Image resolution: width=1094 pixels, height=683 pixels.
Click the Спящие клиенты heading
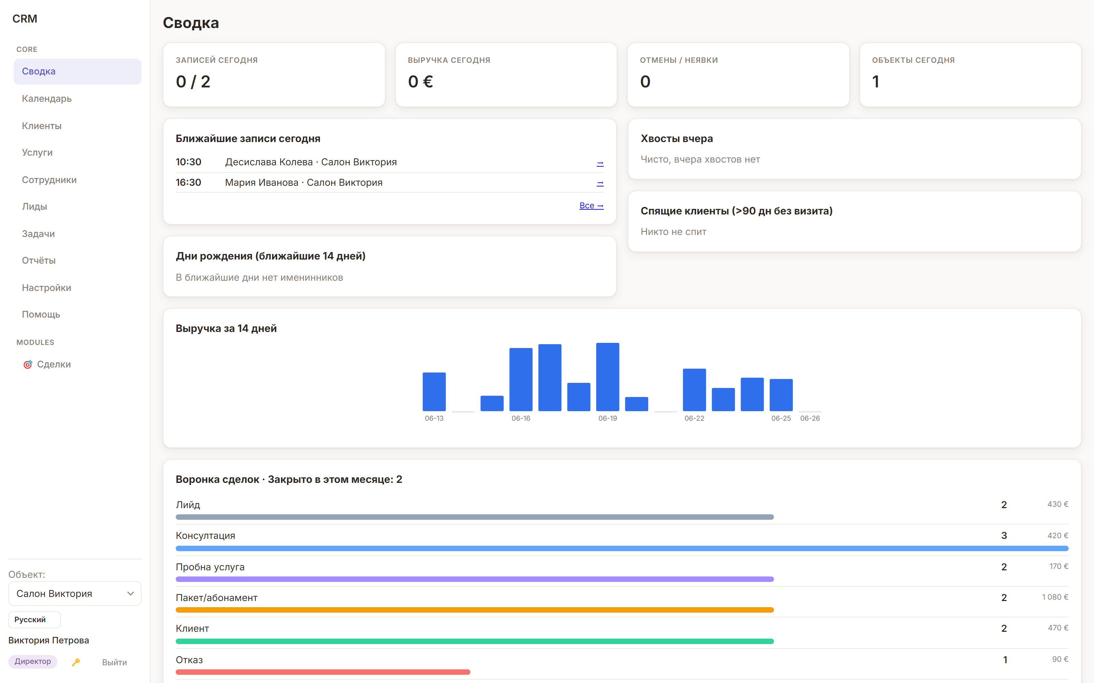click(x=736, y=211)
